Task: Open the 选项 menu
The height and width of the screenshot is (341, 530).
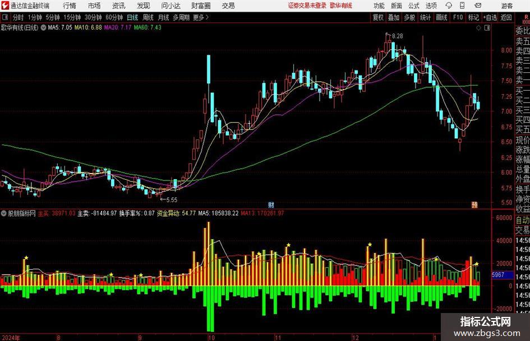Action: pyautogui.click(x=431, y=6)
